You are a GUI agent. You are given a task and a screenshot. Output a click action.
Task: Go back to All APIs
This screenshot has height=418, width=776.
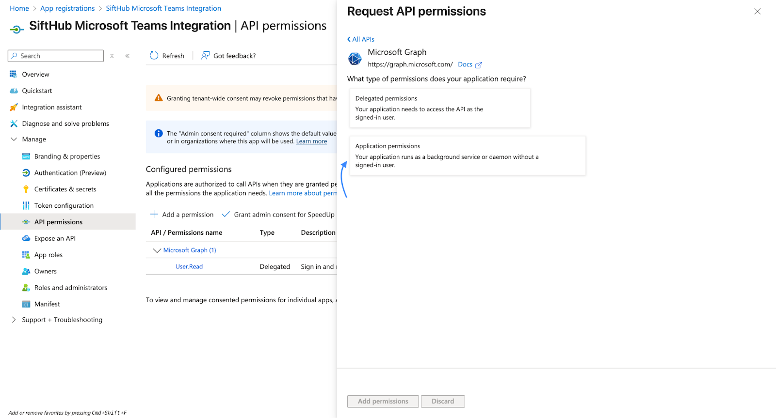(x=361, y=39)
